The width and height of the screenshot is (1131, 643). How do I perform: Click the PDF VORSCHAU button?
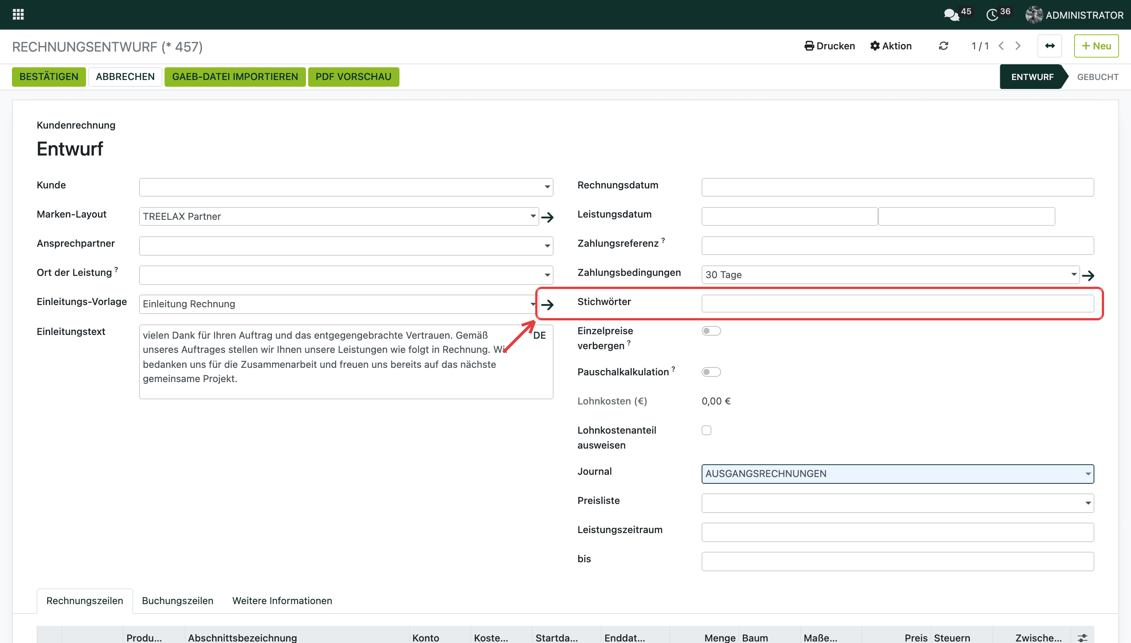(353, 77)
